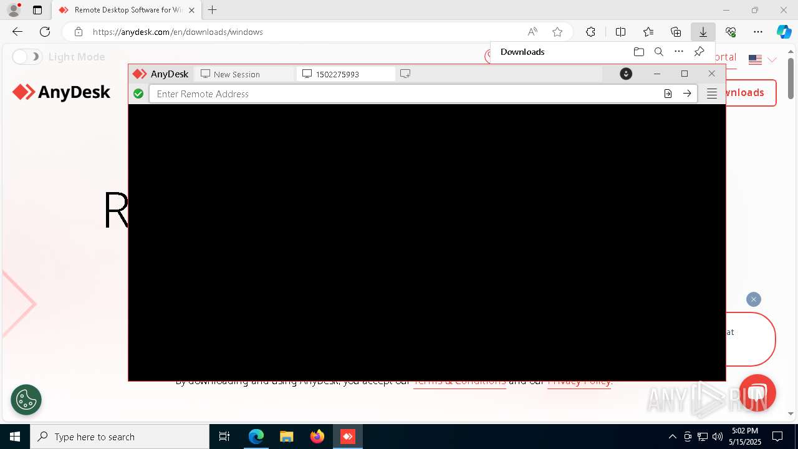Open Edge Favorites icon

(648, 32)
